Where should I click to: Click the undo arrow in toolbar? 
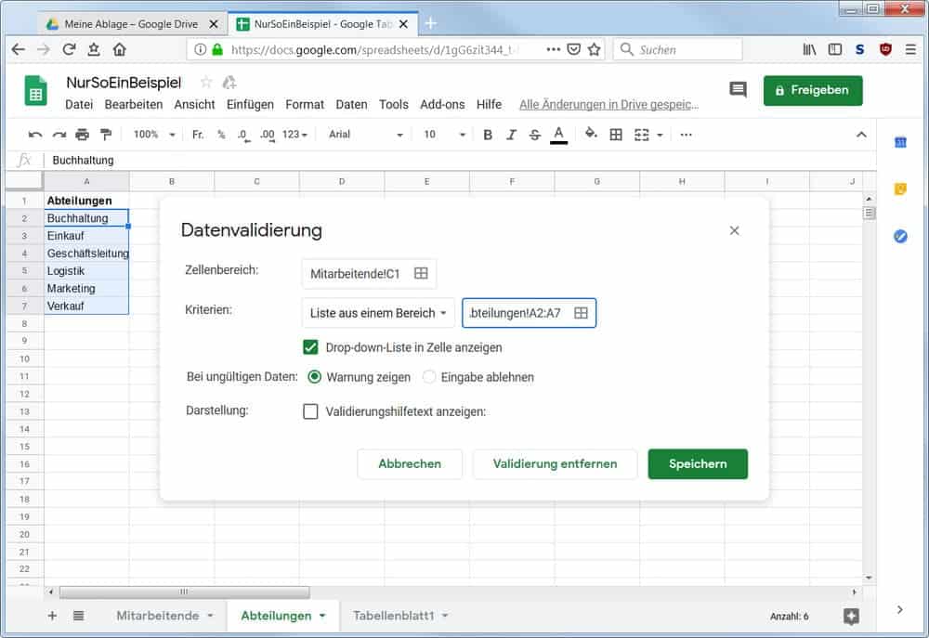[x=35, y=135]
